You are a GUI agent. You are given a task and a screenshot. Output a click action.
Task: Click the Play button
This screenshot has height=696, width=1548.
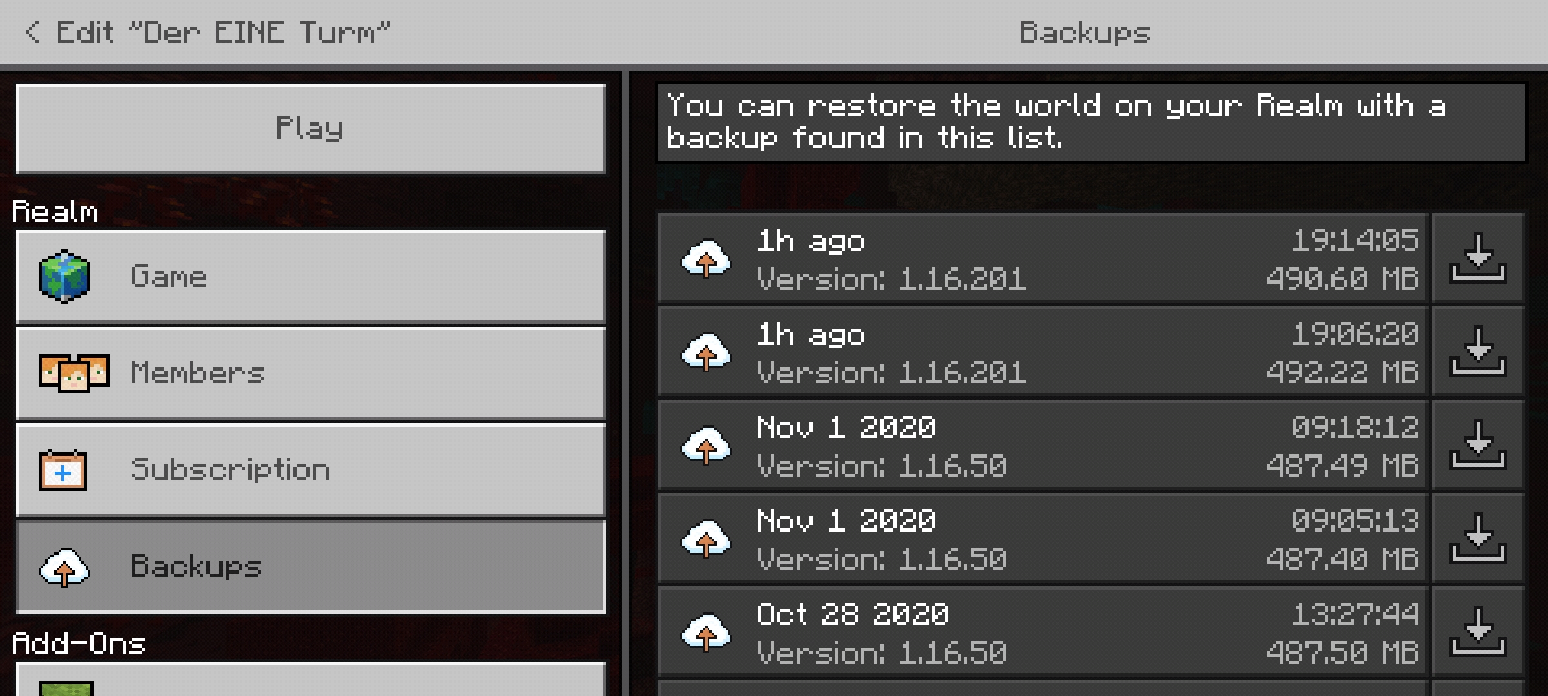tap(311, 128)
